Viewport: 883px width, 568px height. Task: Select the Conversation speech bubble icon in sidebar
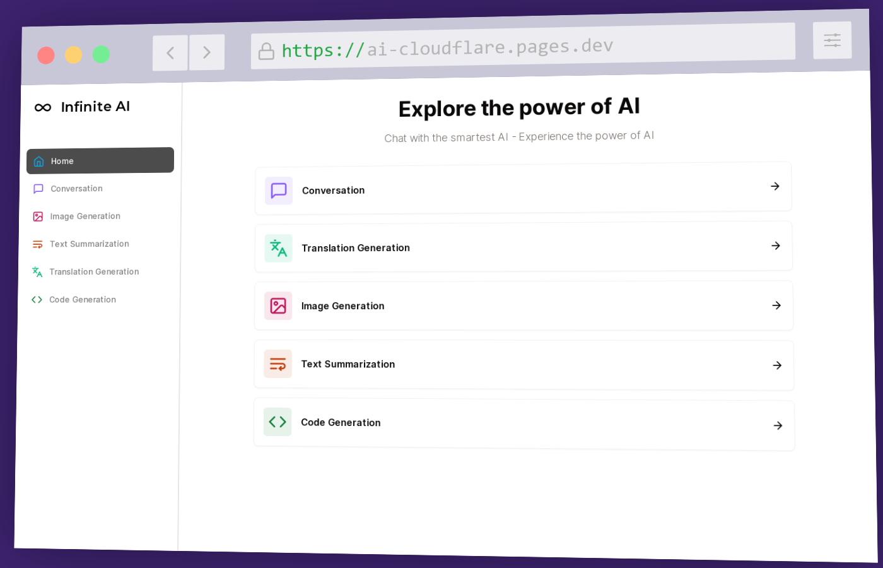pos(38,188)
